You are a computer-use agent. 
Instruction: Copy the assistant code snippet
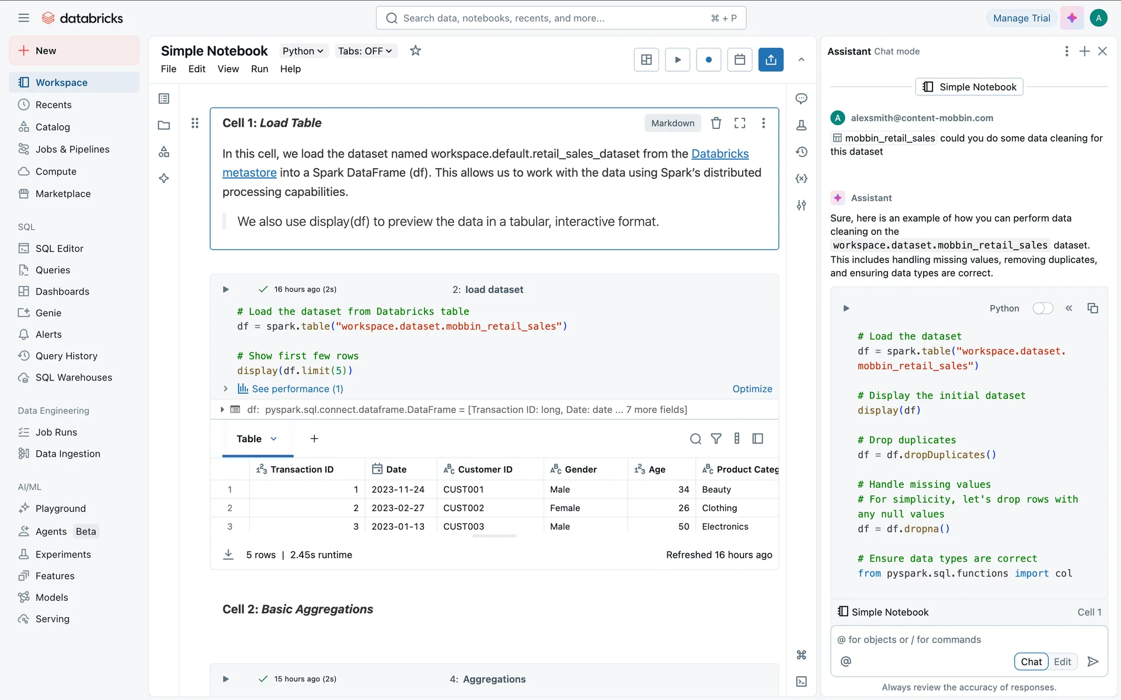[1092, 308]
